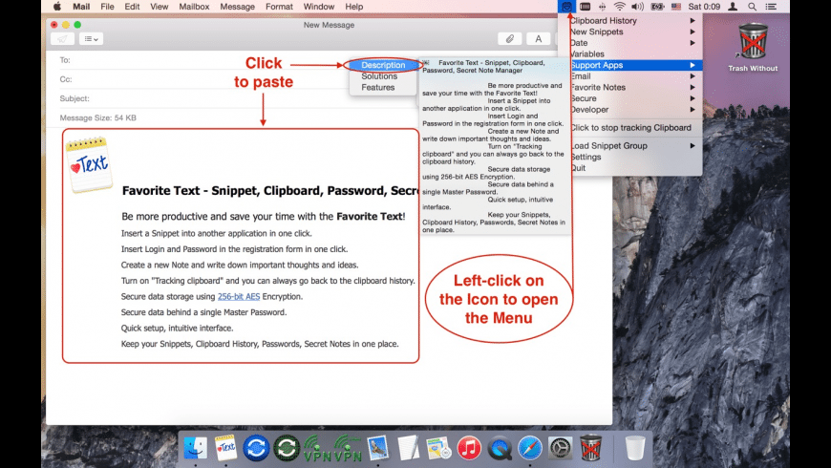
Task: Open the Edit menu
Action: (132, 7)
